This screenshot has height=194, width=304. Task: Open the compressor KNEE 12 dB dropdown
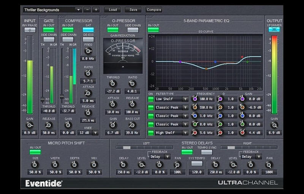click(x=95, y=133)
